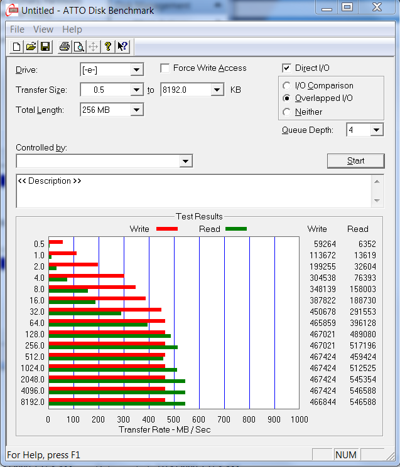The width and height of the screenshot is (400, 467).
Task: Expand the Total Length dropdown
Action: coord(136,110)
